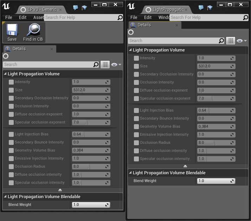Enable Size override checkbox in LPV0 window
Viewport: 251px width, 221px height.
[11, 90]
